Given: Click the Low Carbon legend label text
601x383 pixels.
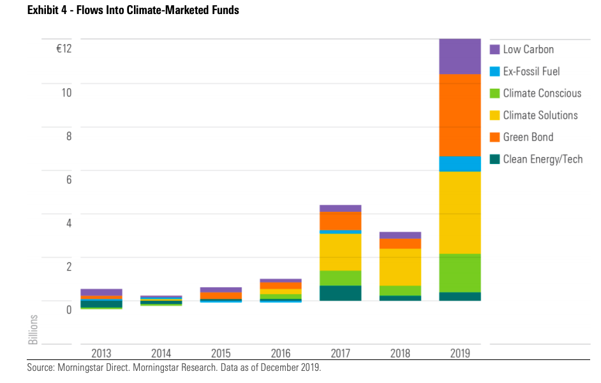Looking at the screenshot, I should 528,50.
